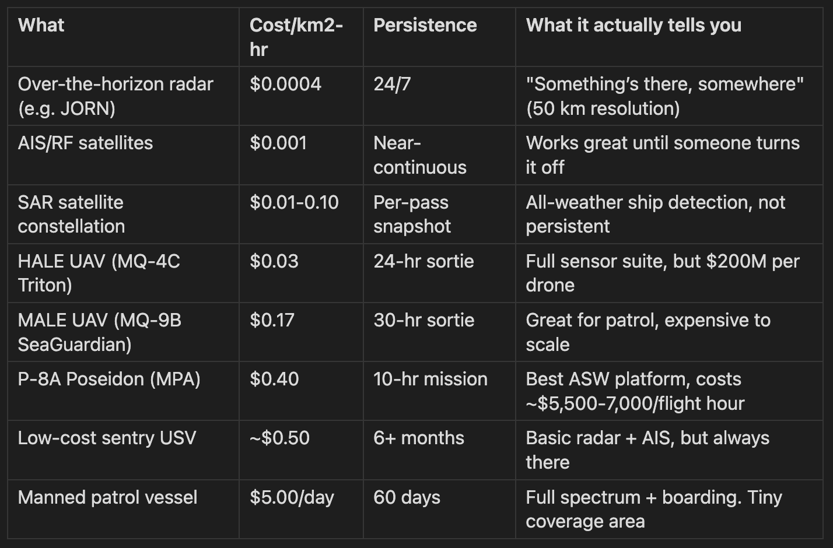Viewport: 833px width, 548px height.
Task: Click the "What it actually tells you" header
Action: 633,25
